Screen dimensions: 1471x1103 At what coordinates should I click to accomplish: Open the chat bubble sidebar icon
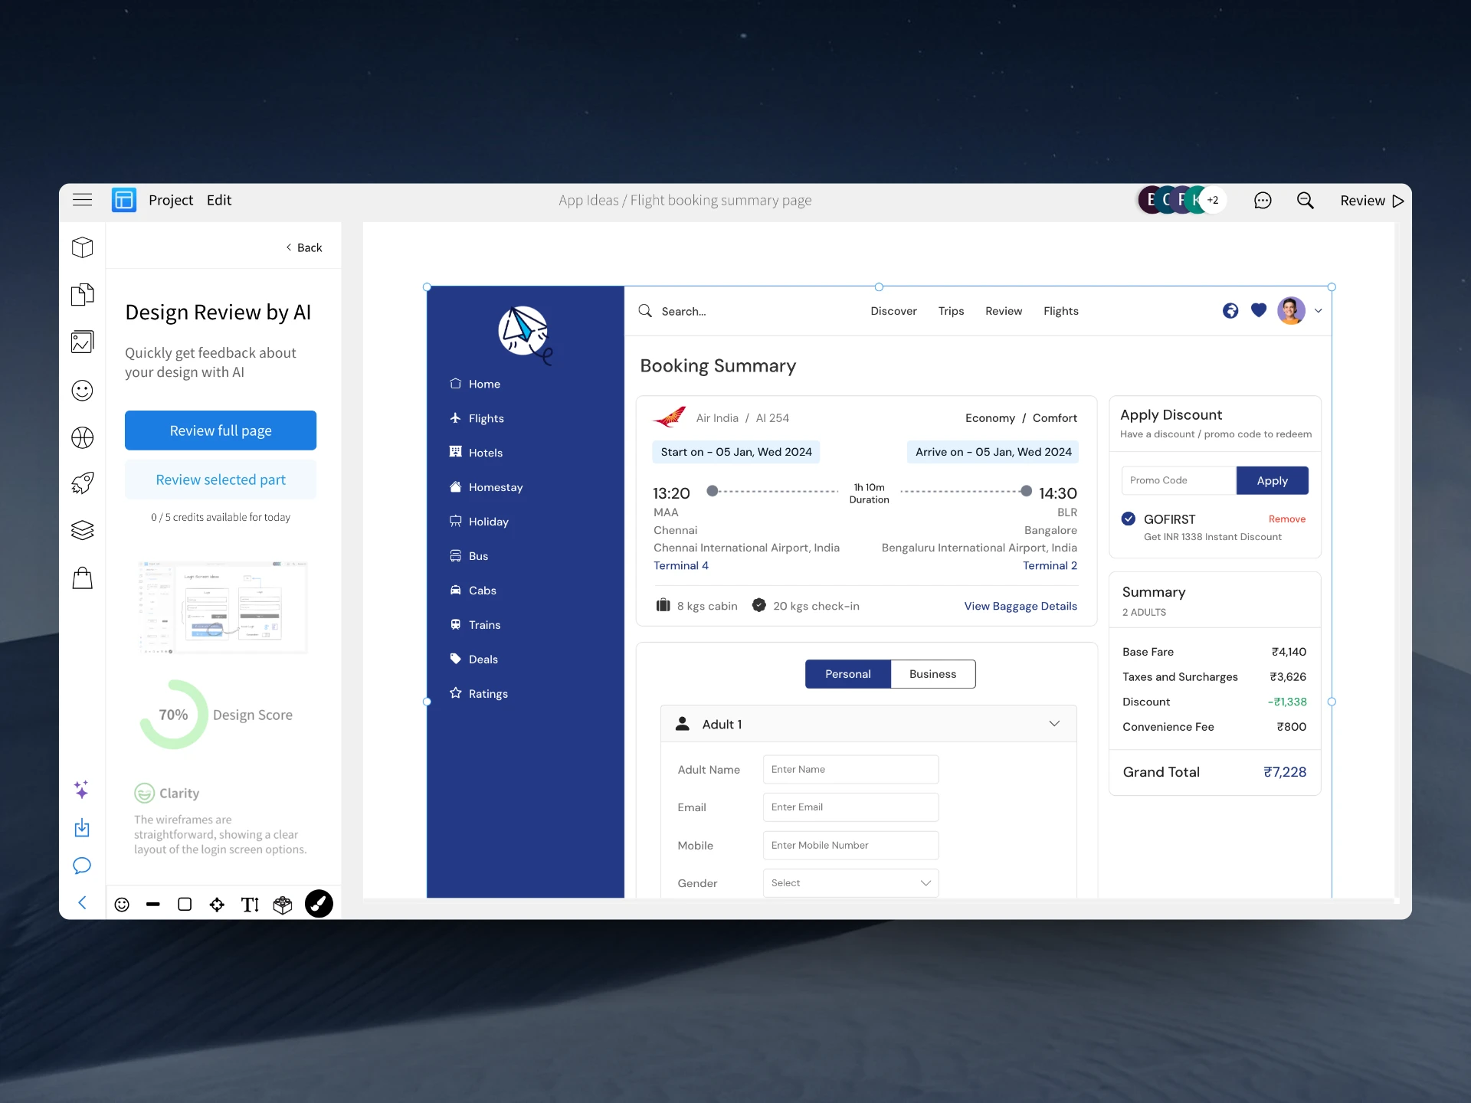pos(82,866)
